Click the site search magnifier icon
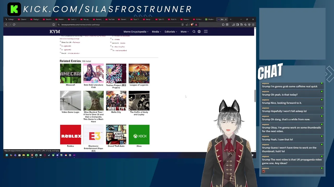Viewport: 334px width, 187px height. point(194,32)
